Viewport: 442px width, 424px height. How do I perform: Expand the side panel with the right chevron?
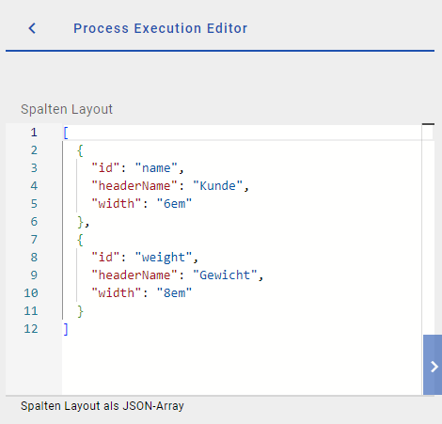tap(433, 365)
